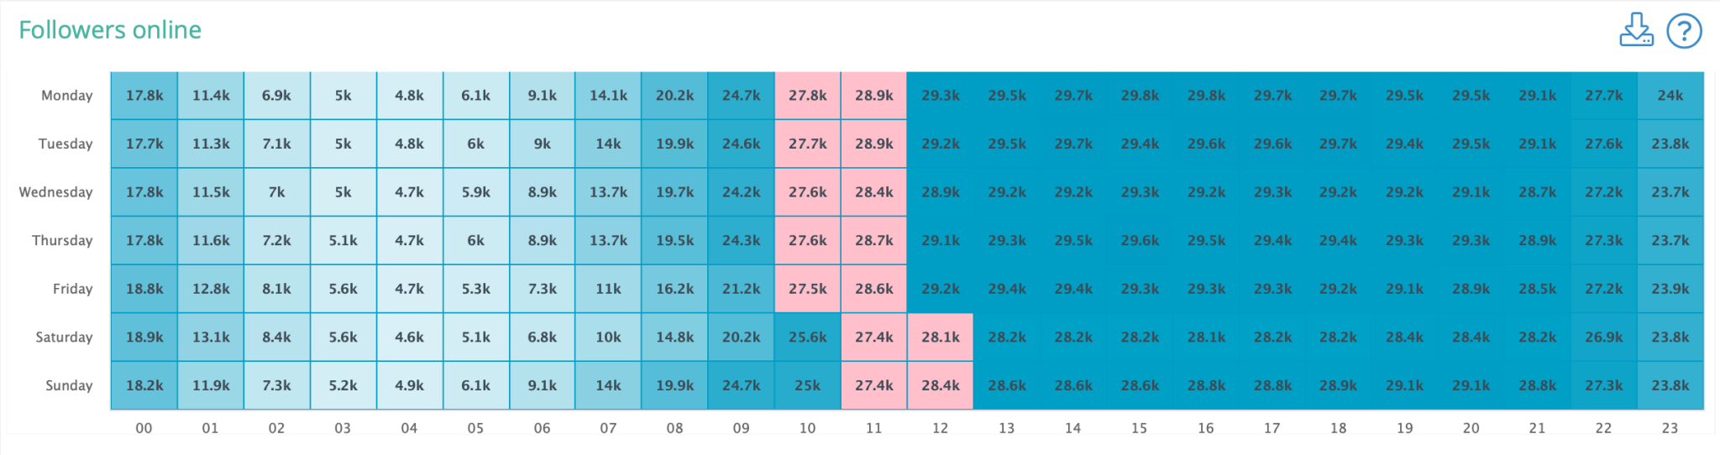Select Friday's 4.7k cell at hour 04
The image size is (1720, 455).
coord(409,289)
